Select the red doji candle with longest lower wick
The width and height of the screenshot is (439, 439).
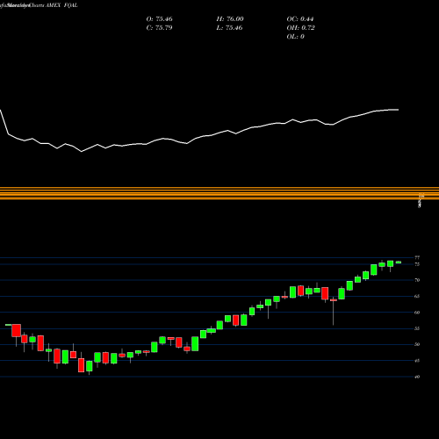point(334,300)
